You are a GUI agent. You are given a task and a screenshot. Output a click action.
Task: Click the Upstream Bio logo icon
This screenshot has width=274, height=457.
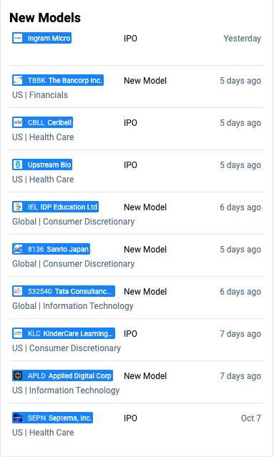(x=18, y=165)
